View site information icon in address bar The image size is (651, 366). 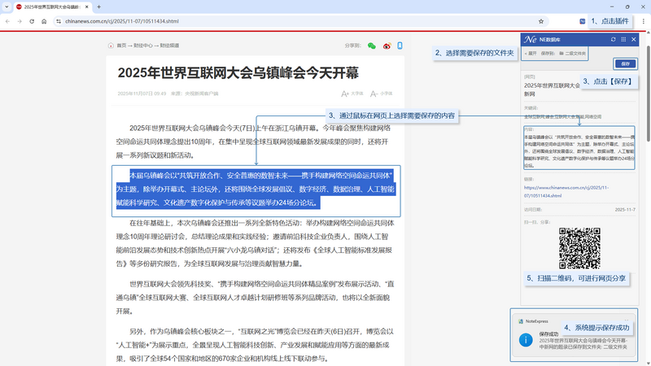59,21
